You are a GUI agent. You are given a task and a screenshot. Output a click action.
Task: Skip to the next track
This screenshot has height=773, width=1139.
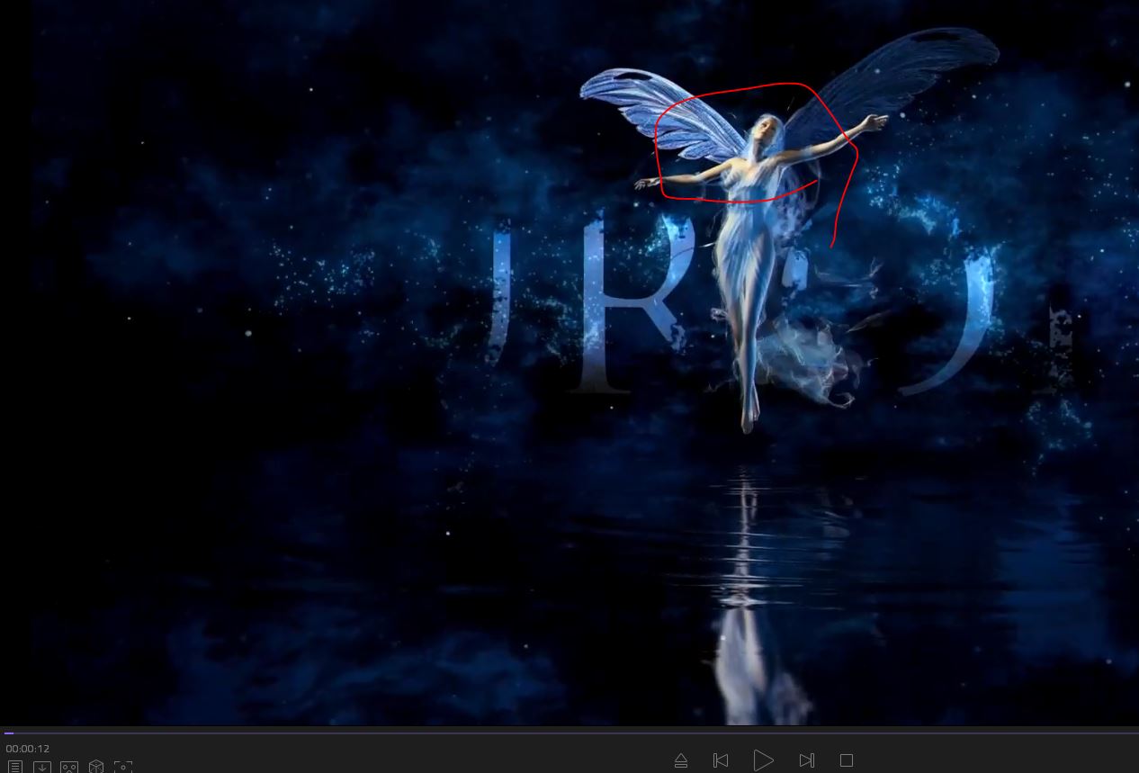(807, 760)
